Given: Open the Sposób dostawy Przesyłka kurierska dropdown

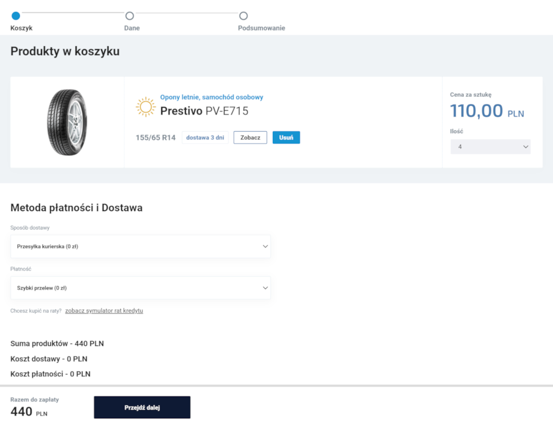Looking at the screenshot, I should click(x=141, y=246).
